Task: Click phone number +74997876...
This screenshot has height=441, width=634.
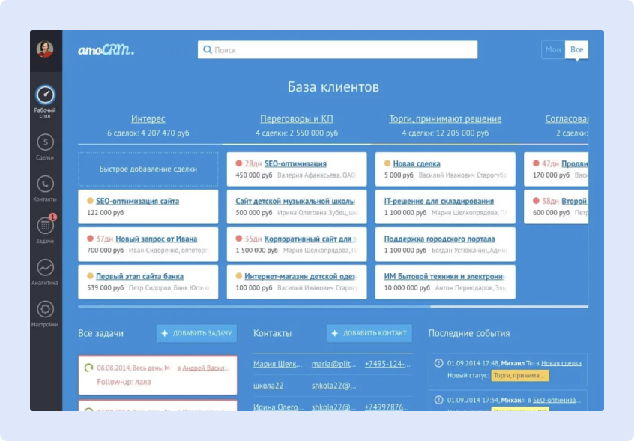Action: click(387, 406)
